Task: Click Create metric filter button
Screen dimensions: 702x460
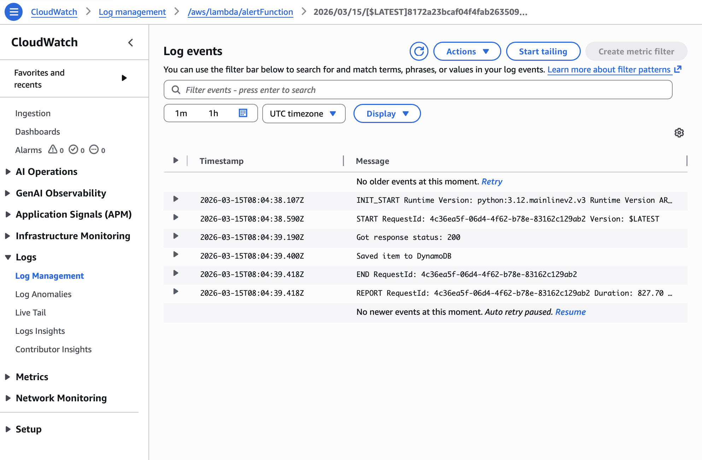Action: [636, 52]
